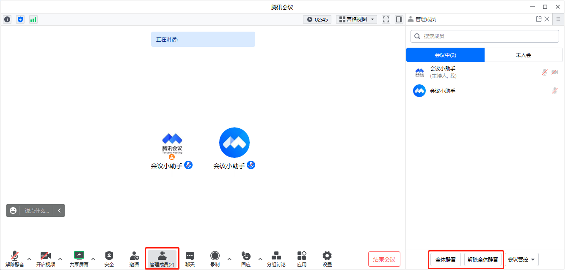Maximize the 腾讯会议 window

tap(545, 7)
